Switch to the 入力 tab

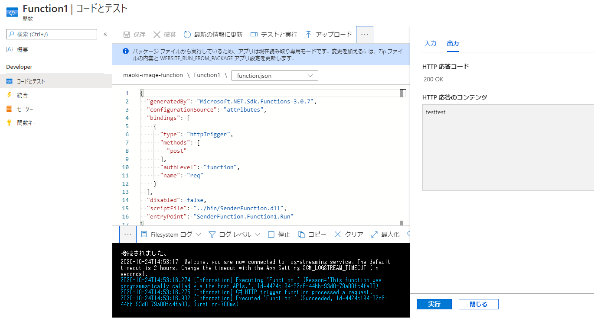pos(430,43)
